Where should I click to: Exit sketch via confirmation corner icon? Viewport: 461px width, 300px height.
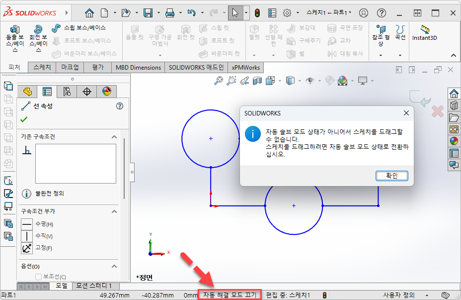[420, 99]
